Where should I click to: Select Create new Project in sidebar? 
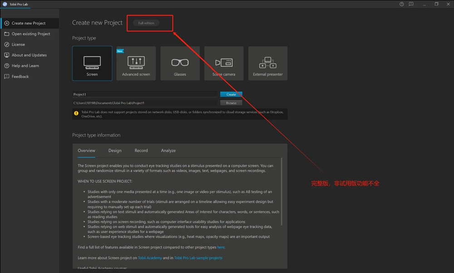click(x=29, y=23)
